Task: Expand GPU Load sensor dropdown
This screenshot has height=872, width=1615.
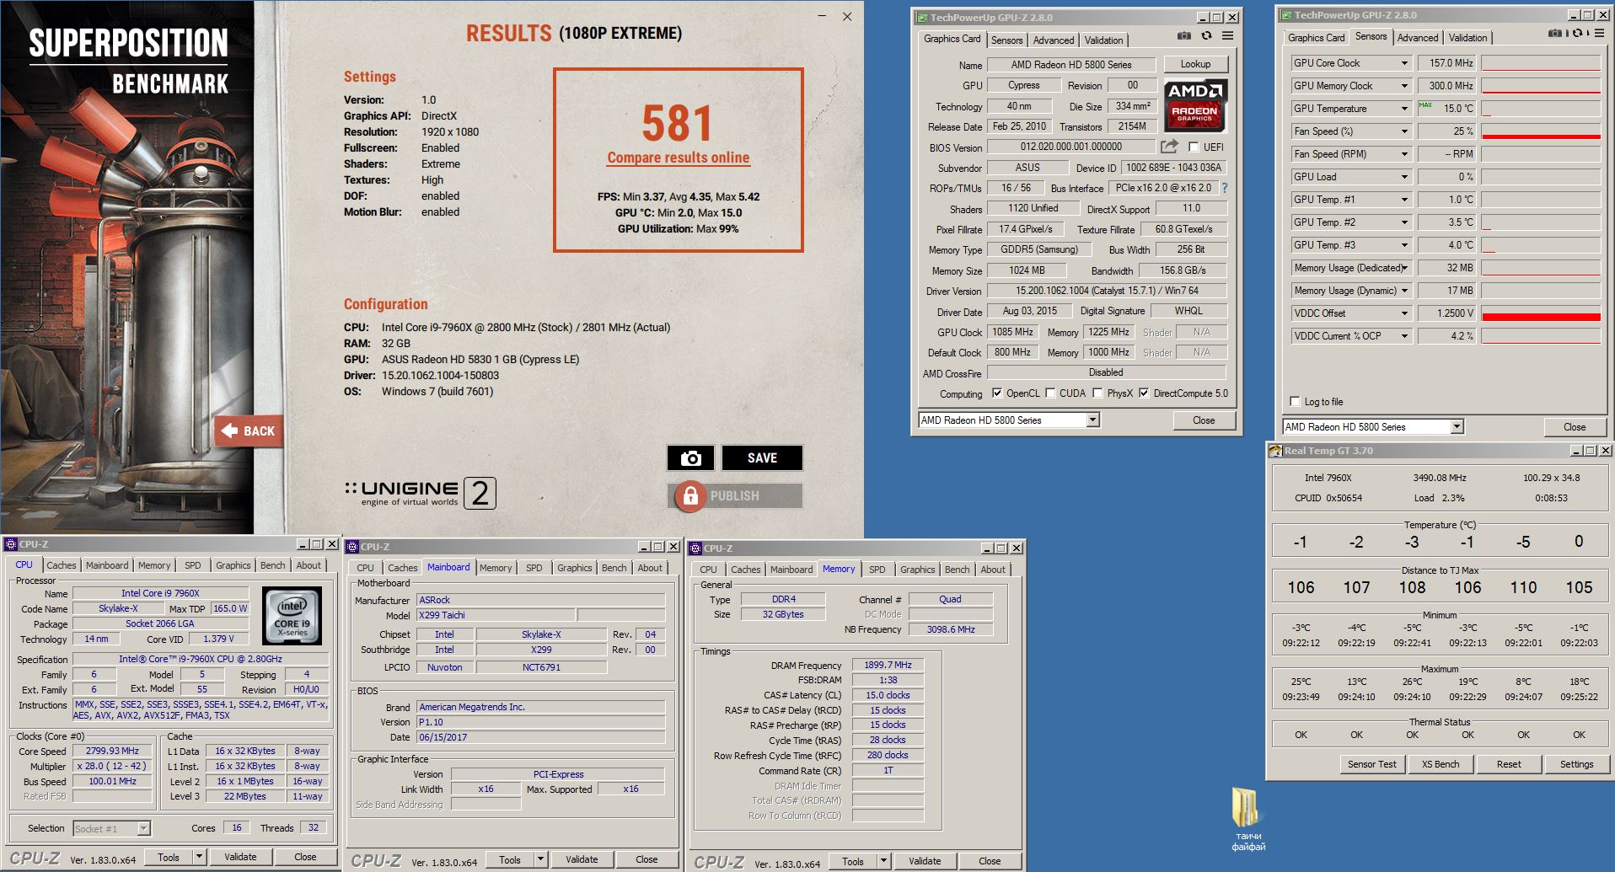Action: pos(1404,177)
